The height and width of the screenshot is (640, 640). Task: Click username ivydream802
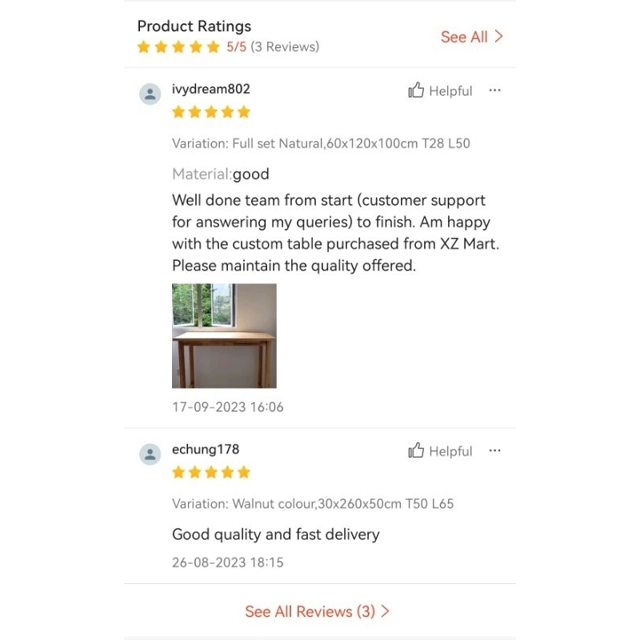pos(211,89)
